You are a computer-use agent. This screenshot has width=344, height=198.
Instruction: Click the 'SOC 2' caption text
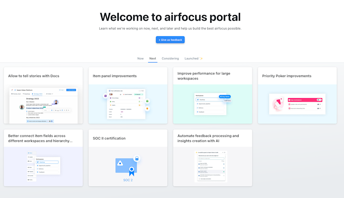coord(128,180)
